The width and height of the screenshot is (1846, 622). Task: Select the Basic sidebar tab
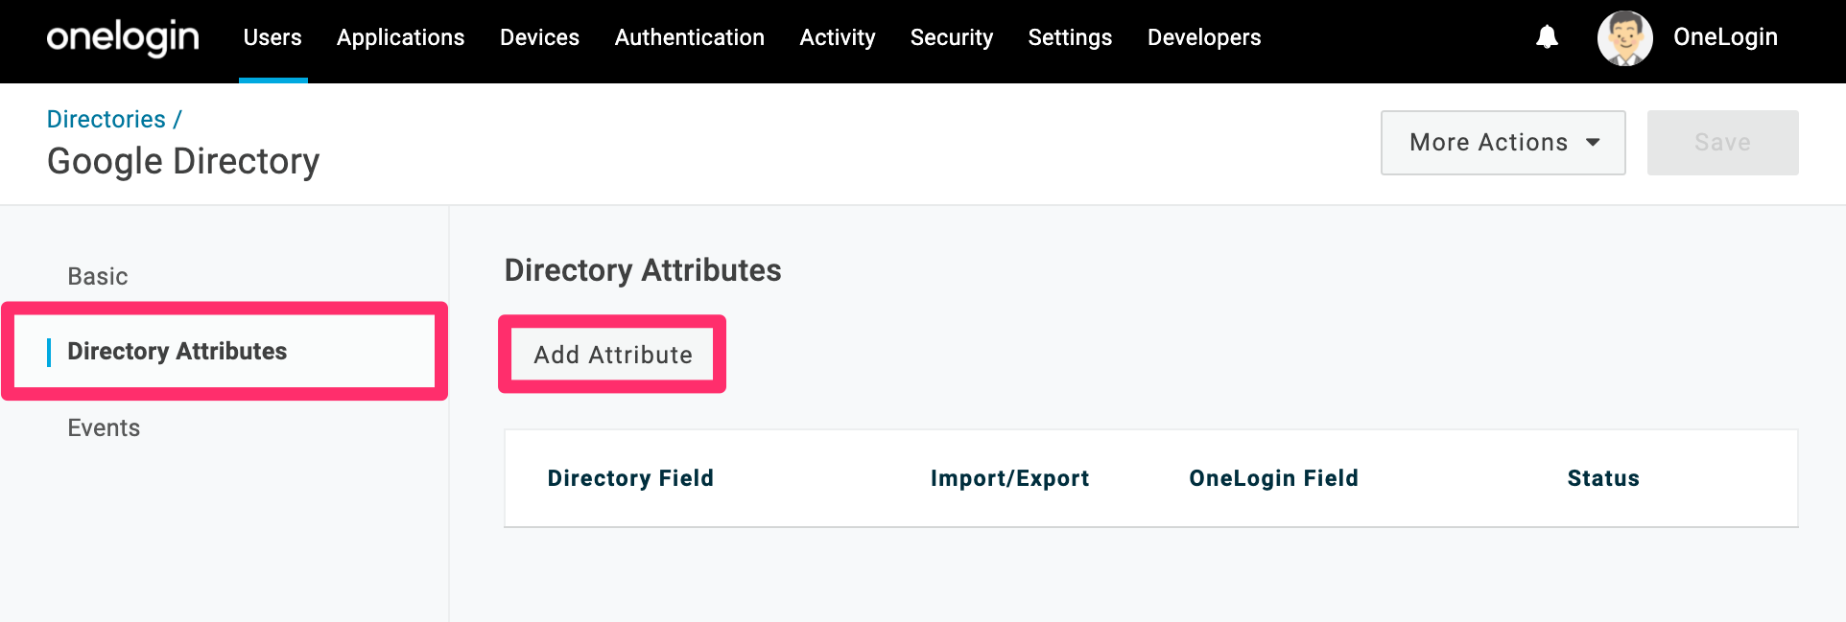coord(97,276)
